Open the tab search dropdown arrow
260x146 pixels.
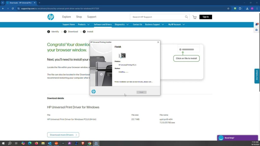[3, 3]
